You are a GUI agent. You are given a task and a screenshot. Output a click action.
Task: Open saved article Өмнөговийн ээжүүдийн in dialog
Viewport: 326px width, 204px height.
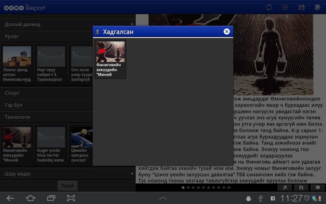[x=110, y=59]
